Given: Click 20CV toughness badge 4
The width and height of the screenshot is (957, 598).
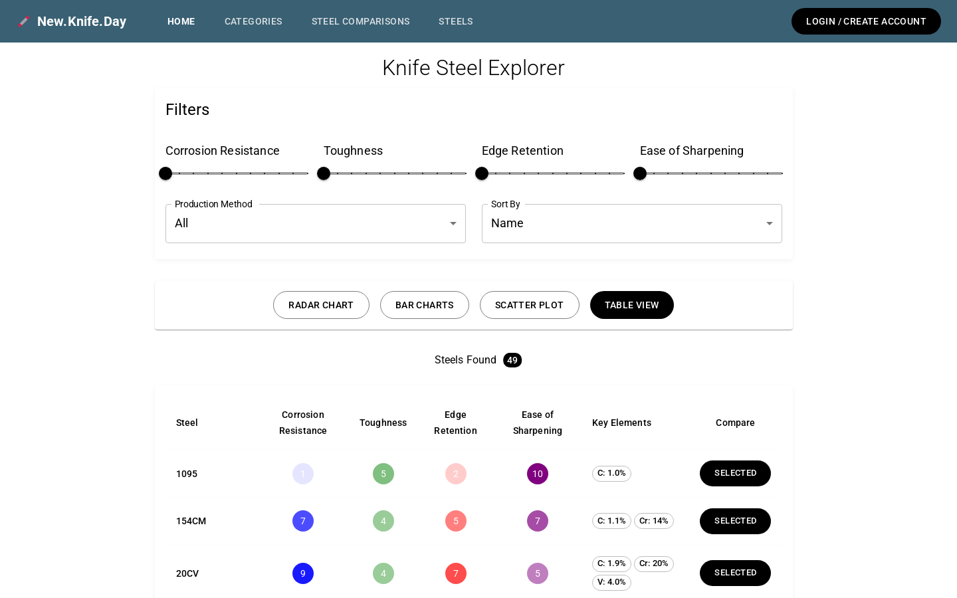Looking at the screenshot, I should coord(383,573).
